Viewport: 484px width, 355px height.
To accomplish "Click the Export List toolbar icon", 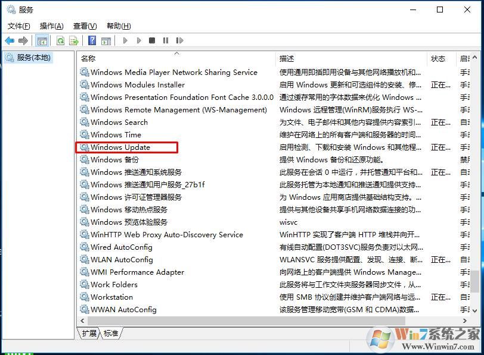I will click(74, 40).
